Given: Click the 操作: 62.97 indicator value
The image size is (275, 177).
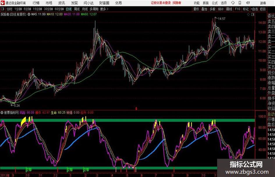Looking at the screenshot, I should tap(42, 112).
